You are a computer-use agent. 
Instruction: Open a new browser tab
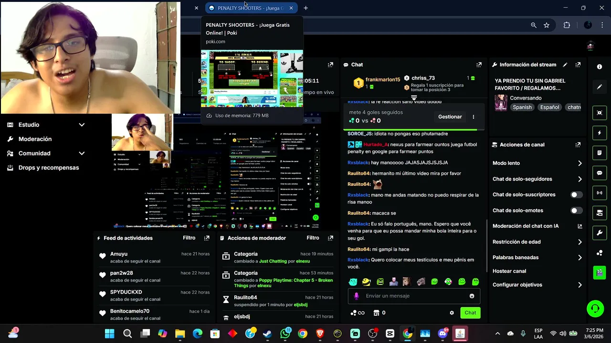tap(305, 8)
